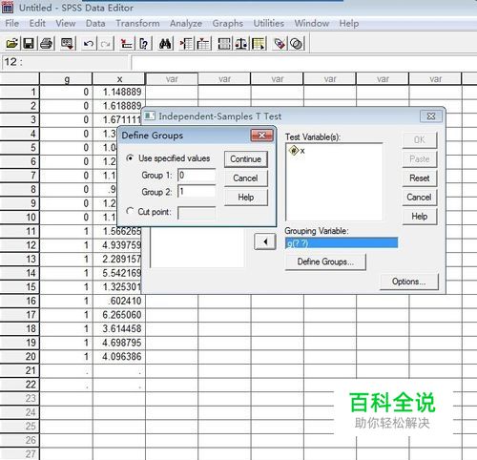Screen dimensions: 477x460
Task: Open the Edit menu
Action: tap(37, 23)
